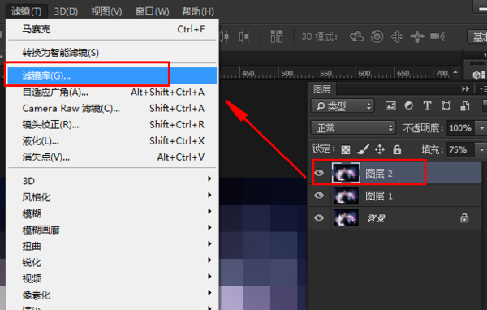Open the 窗口(W) menu

[153, 11]
